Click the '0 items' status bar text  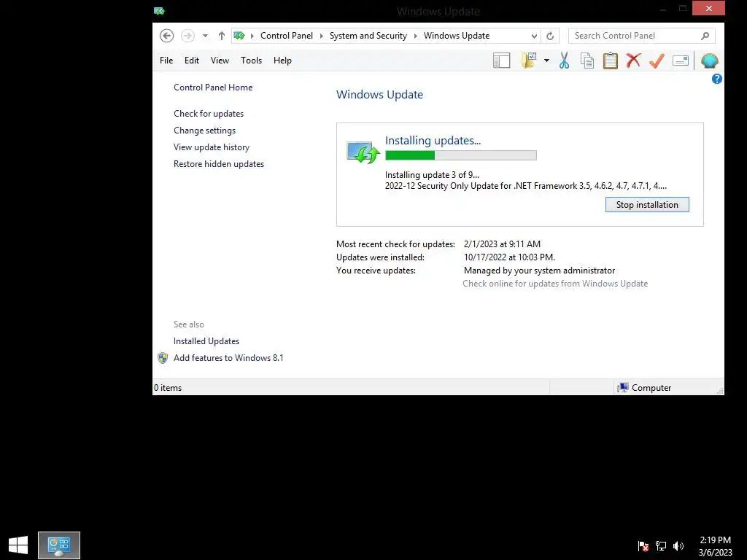point(168,388)
